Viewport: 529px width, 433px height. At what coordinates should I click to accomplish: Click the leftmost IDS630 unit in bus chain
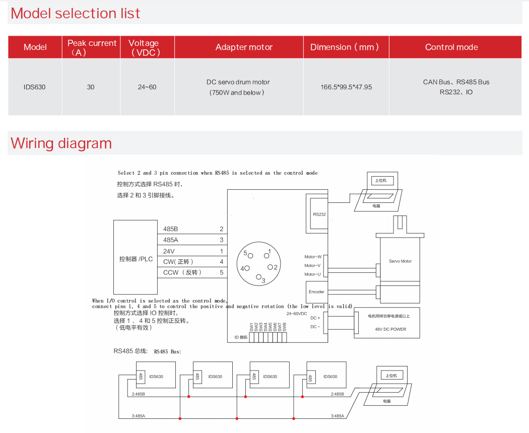click(x=155, y=376)
